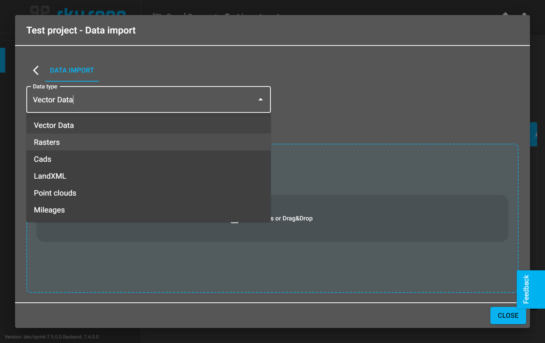Collapse the Data type dropdown arrow
This screenshot has width=545, height=343.
[260, 100]
